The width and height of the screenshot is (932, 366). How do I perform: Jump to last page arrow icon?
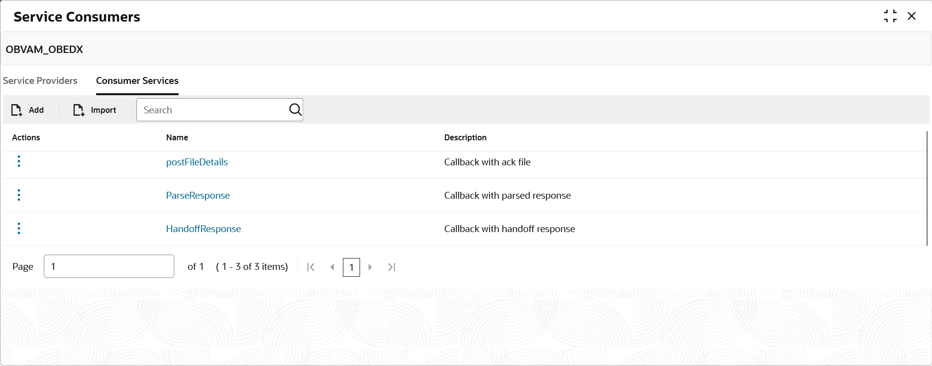(391, 267)
